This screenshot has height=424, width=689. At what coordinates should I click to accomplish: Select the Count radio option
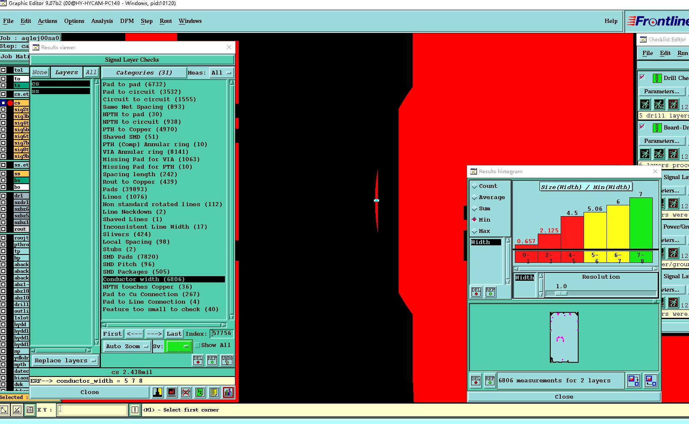[474, 186]
